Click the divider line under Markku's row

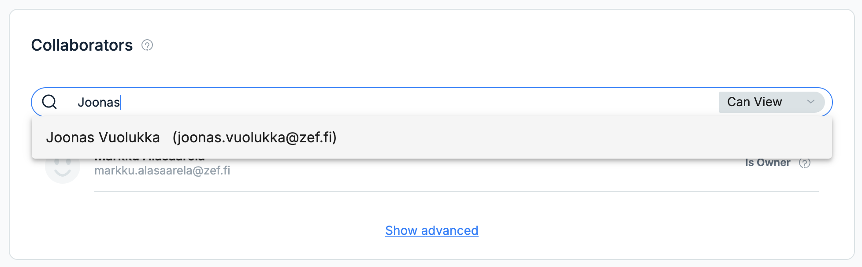click(x=457, y=192)
